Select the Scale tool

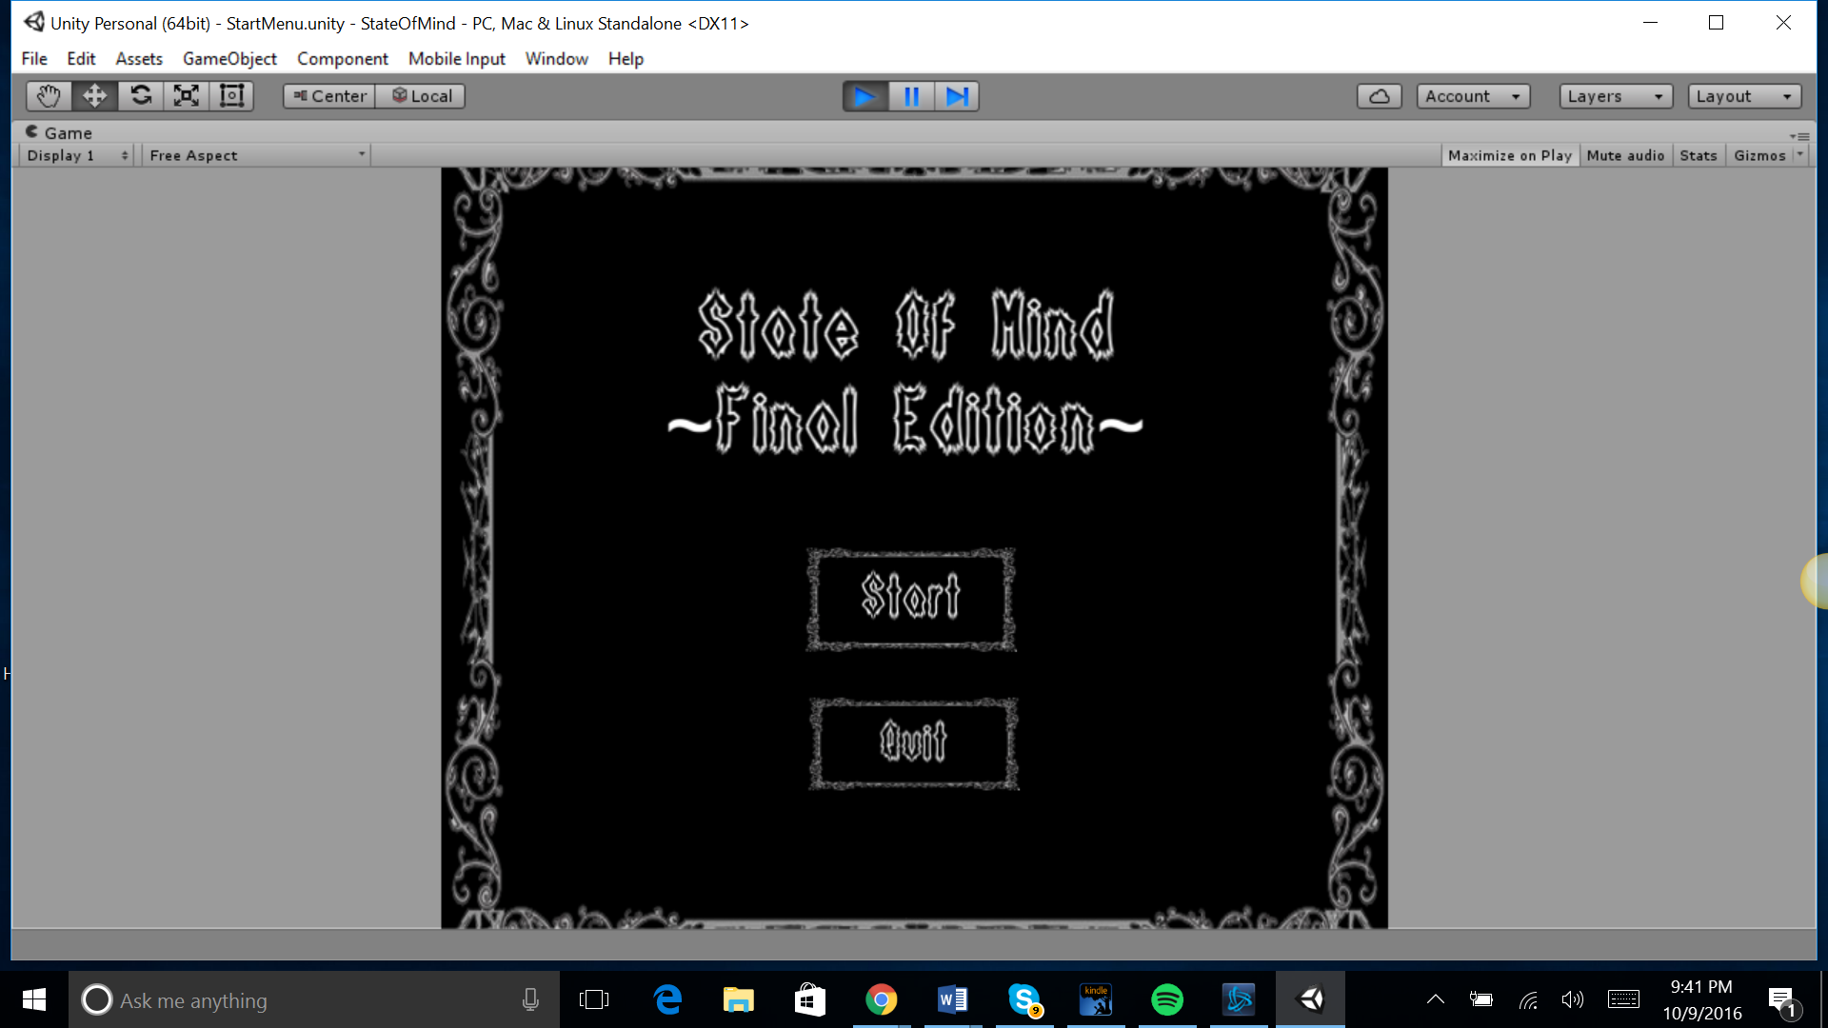point(187,96)
